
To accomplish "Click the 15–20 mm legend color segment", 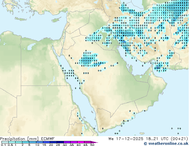I will point(46,142).
